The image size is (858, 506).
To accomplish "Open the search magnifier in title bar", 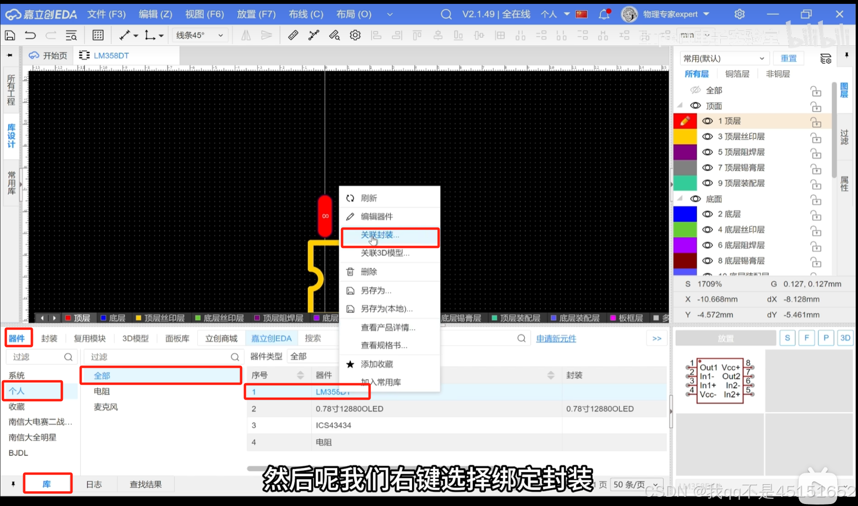I will point(446,14).
